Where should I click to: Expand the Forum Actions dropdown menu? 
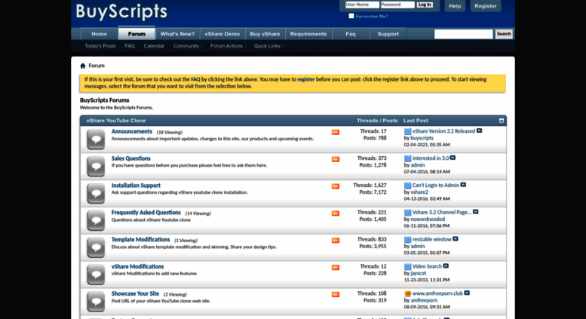point(228,46)
